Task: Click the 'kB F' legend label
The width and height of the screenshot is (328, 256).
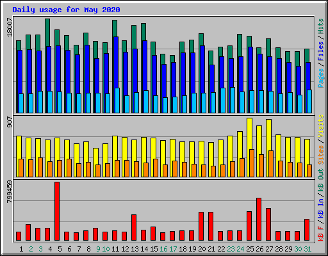Action: click(x=321, y=234)
